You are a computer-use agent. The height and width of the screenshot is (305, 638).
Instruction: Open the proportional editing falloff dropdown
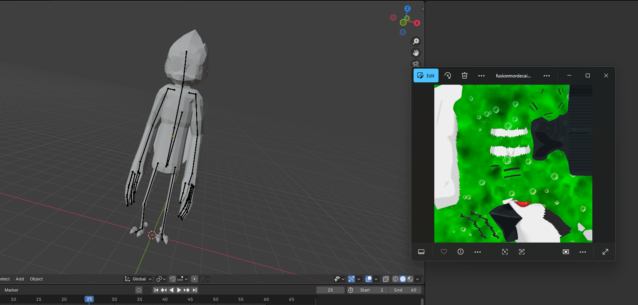204,279
